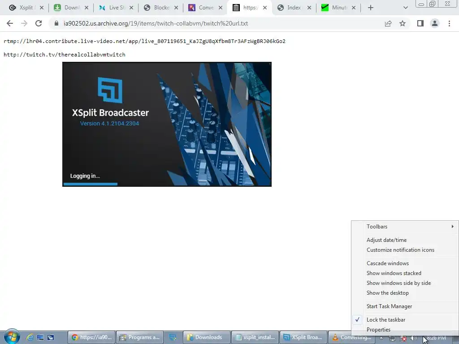Open Chrome's three-dot menu
Image resolution: width=459 pixels, height=344 pixels.
pyautogui.click(x=449, y=23)
